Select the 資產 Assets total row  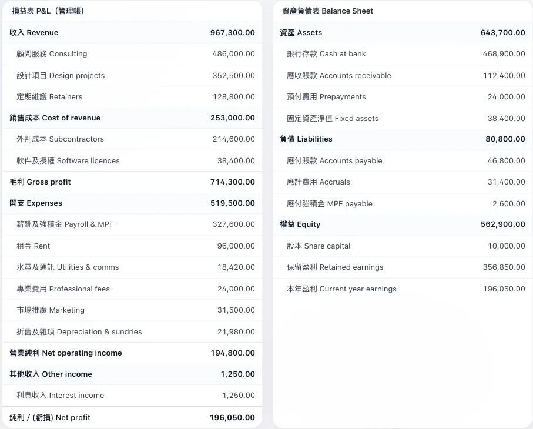(403, 33)
